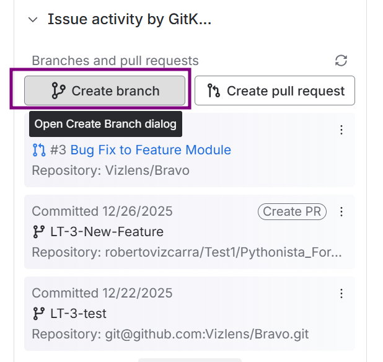Open the Bug Fix to Feature Module link
This screenshot has height=362, width=383.
click(151, 150)
